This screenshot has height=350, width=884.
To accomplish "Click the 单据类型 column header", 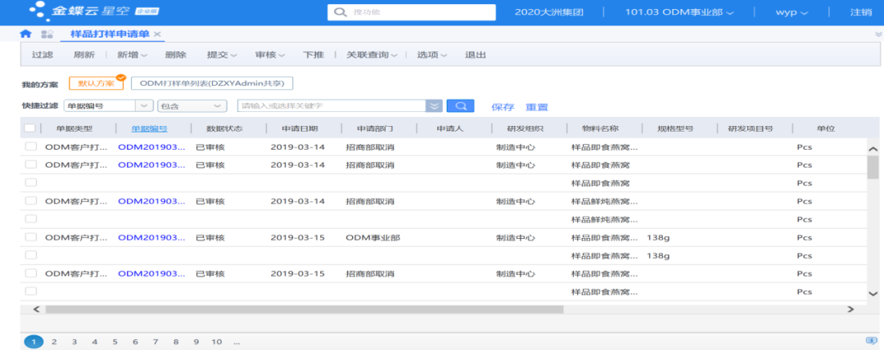I will coord(74,128).
